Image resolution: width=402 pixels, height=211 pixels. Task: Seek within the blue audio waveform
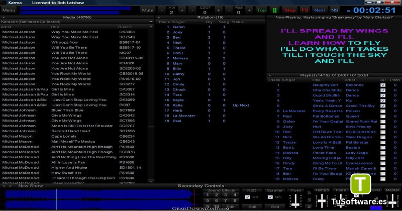[100, 199]
